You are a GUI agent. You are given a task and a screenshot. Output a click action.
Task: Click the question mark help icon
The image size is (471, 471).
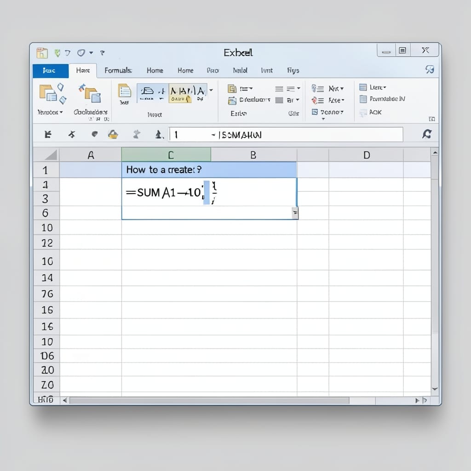point(103,53)
